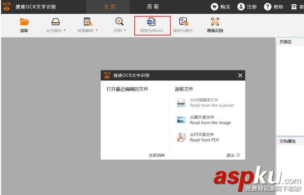Open the 从扫描仪 dropdown arrow
This screenshot has height=195, width=304.
click(65, 30)
